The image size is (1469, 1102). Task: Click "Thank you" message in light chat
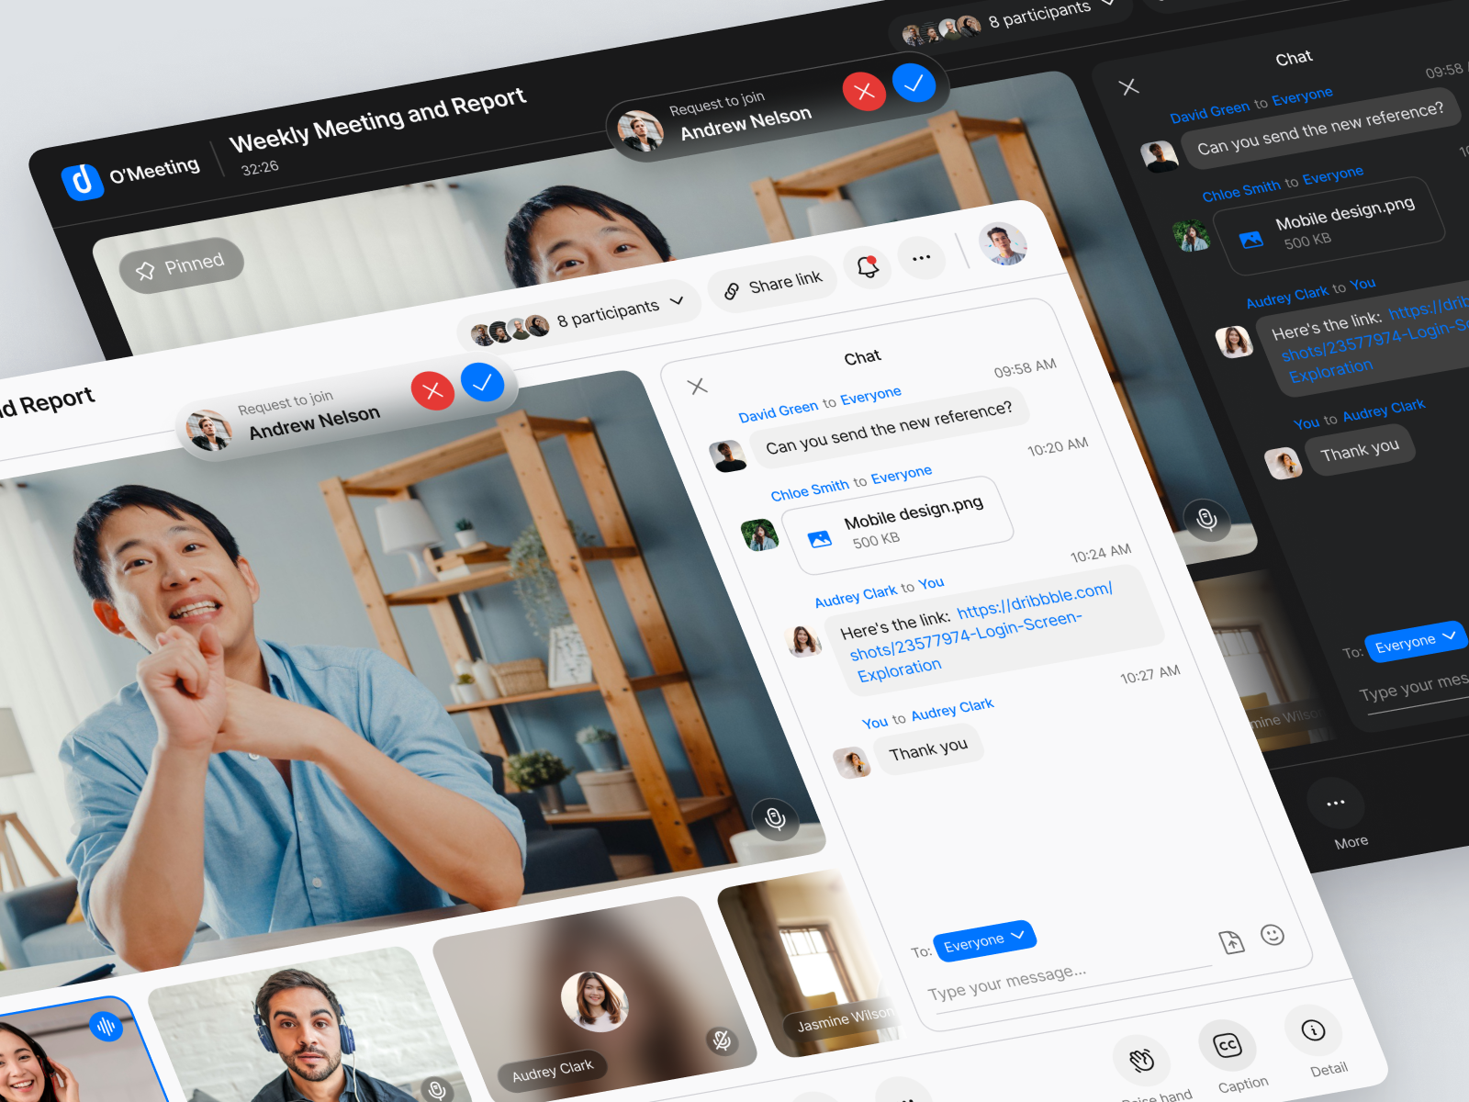tap(928, 749)
